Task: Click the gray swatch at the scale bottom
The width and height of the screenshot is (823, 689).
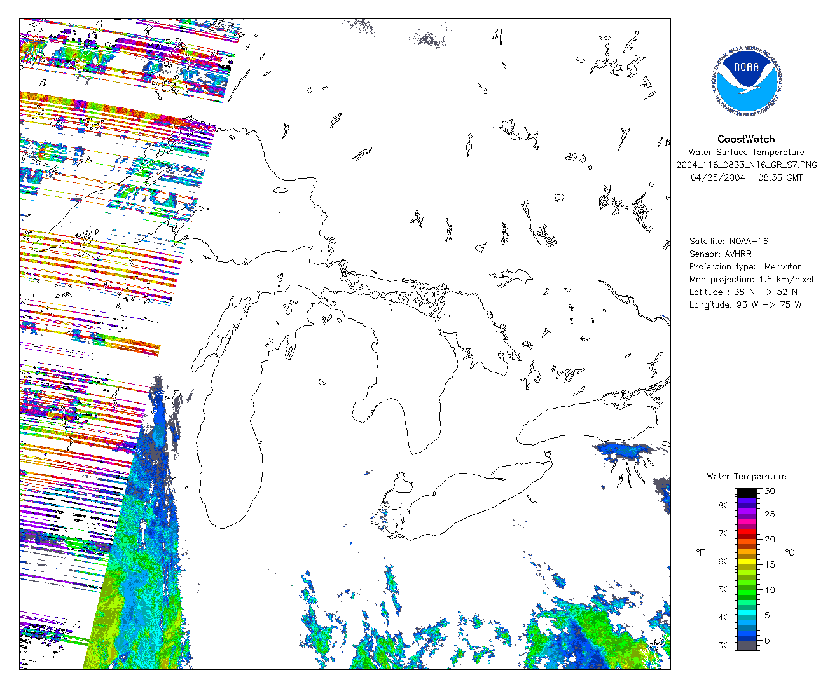Action: 747,645
